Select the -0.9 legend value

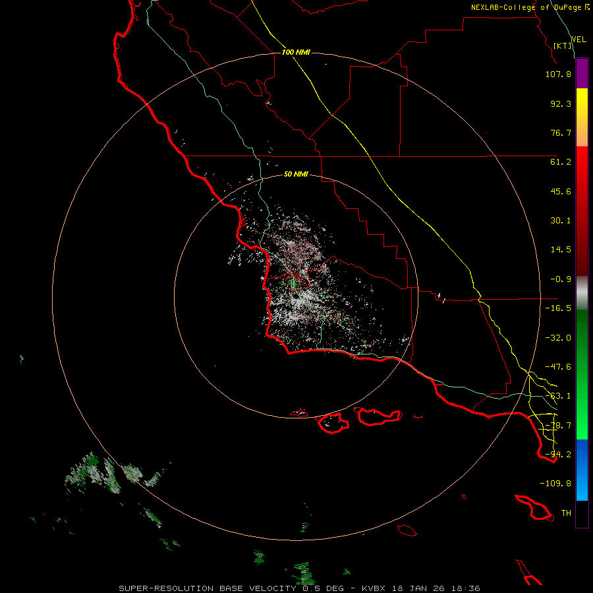(561, 279)
